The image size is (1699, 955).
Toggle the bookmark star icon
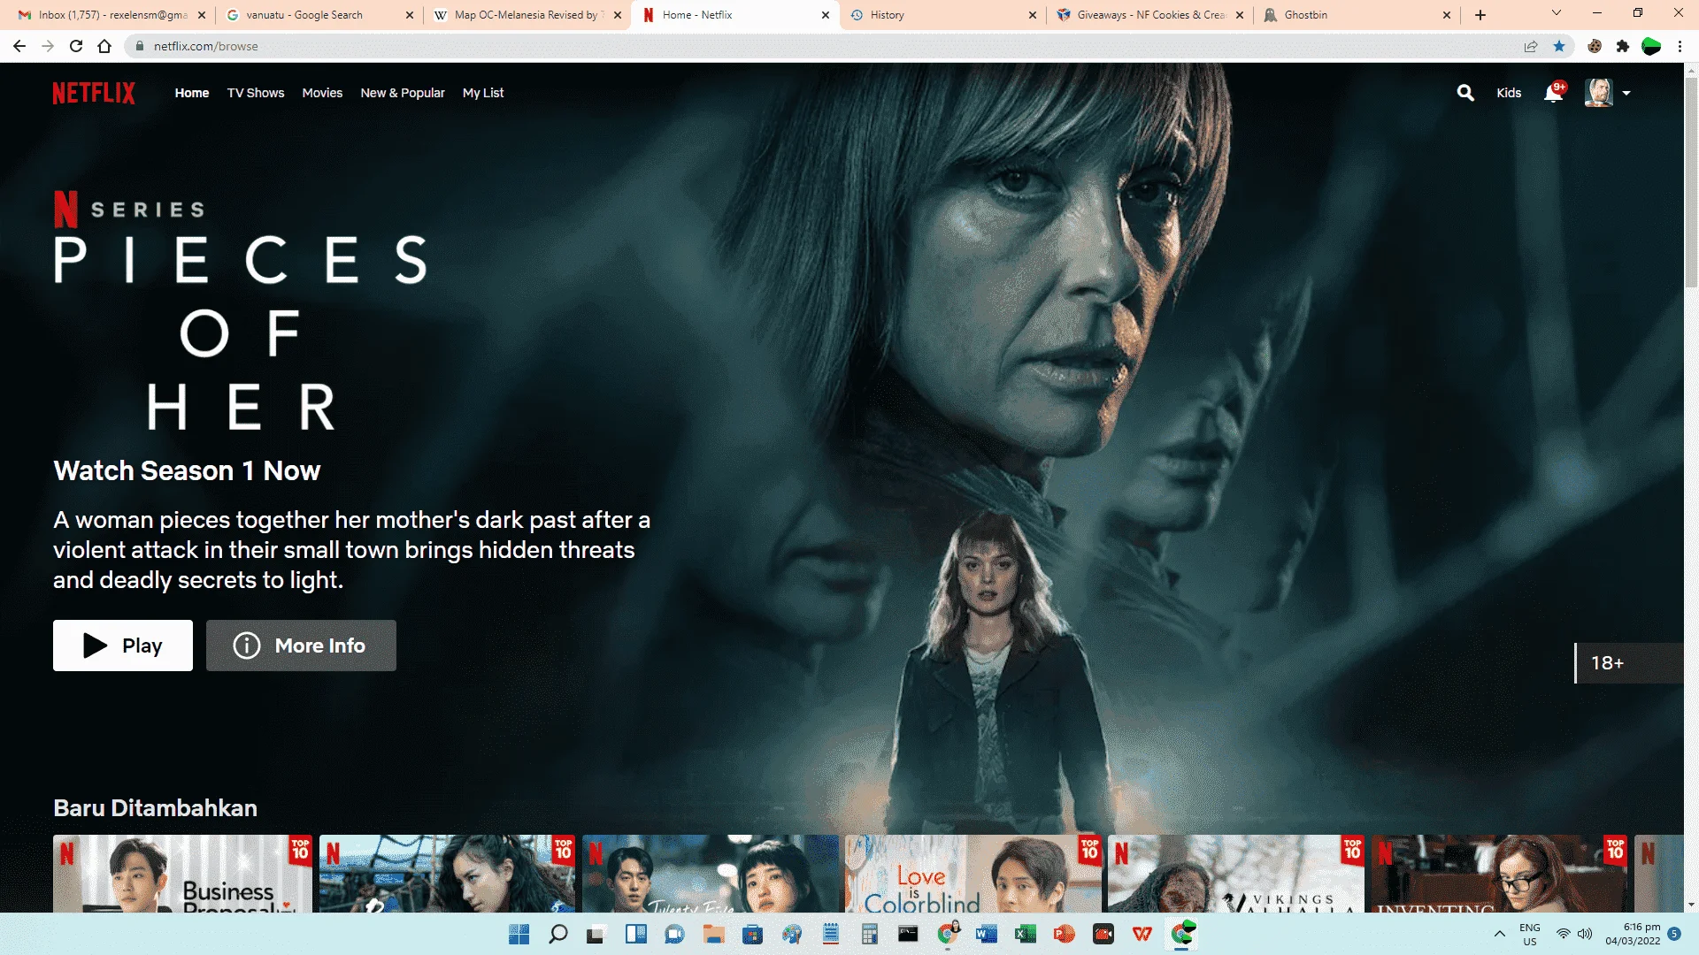1559,46
